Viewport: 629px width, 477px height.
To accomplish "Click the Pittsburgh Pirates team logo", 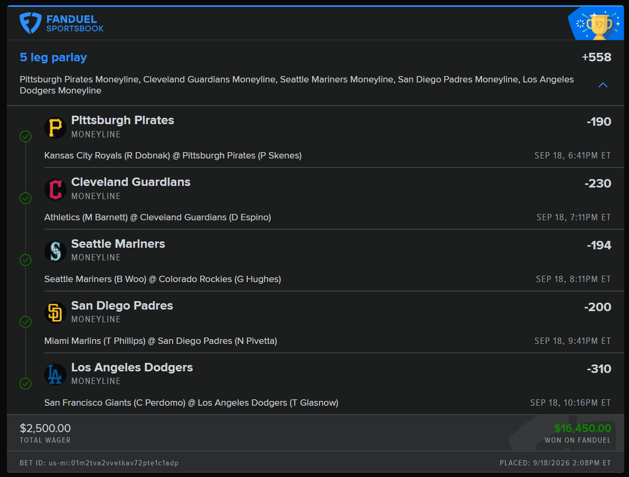I will coord(55,128).
